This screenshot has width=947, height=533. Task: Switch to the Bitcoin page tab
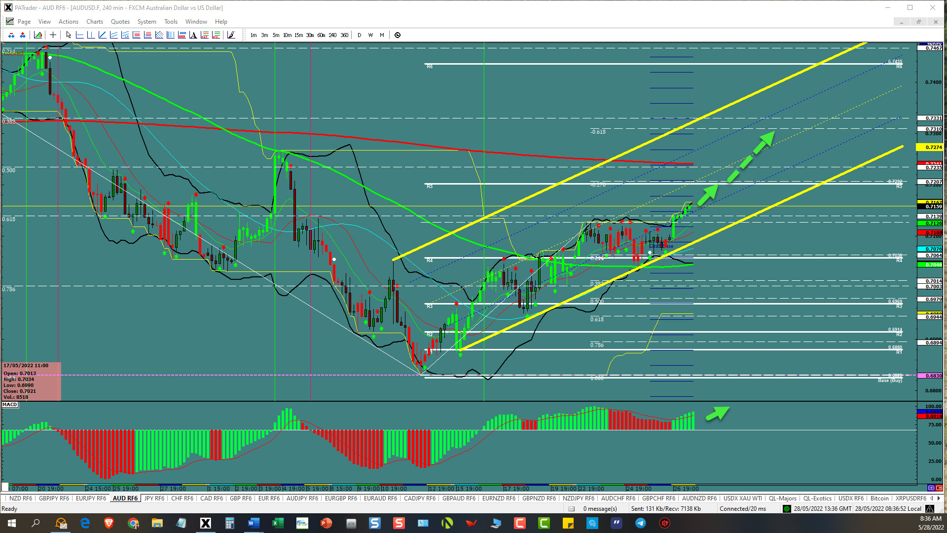[x=879, y=498]
